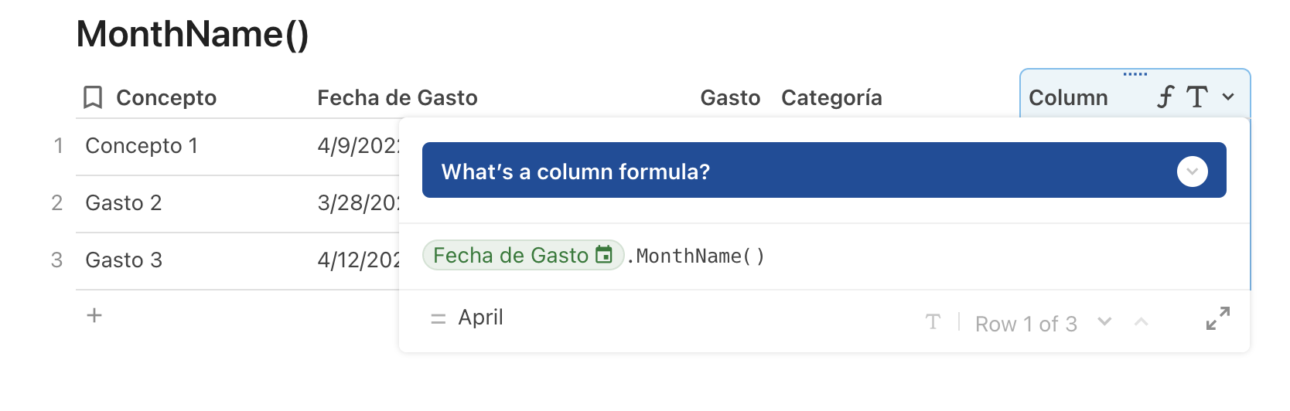This screenshot has height=411, width=1290.
Task: Click the formula f icon in Column header
Action: point(1165,97)
